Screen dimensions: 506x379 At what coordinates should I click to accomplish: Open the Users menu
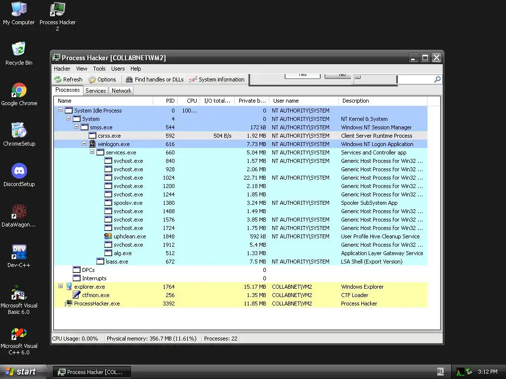point(118,69)
